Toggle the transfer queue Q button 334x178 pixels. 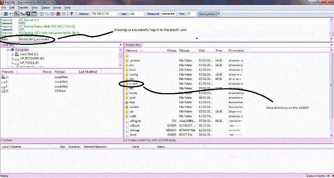pos(28,14)
